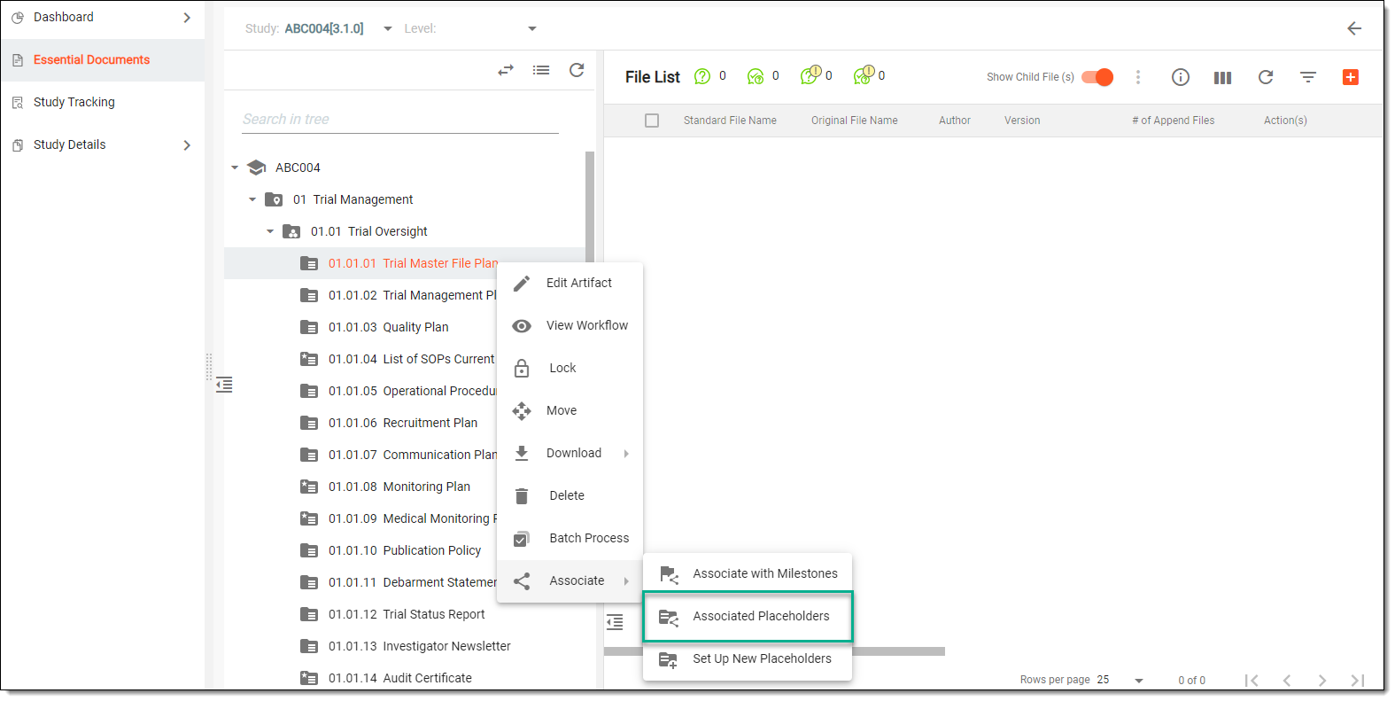
Task: Sort by Standard File Name column
Action: [x=730, y=121]
